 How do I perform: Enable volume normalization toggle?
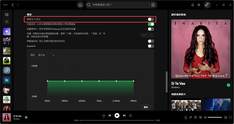click(151, 29)
